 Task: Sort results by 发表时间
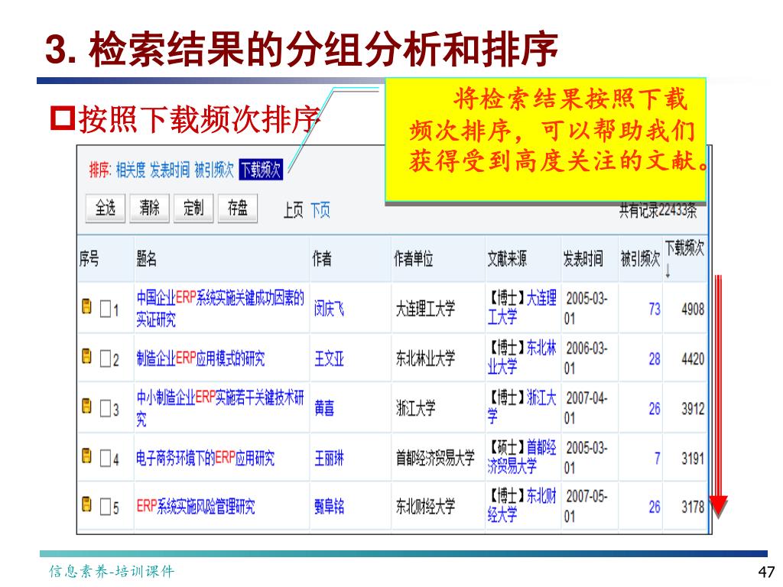[170, 170]
